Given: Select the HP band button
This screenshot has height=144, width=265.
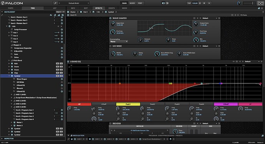Looking at the screenshot, I should [x=79, y=104].
